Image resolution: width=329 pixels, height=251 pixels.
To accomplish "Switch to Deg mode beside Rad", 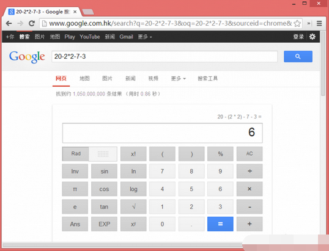I will [x=103, y=154].
